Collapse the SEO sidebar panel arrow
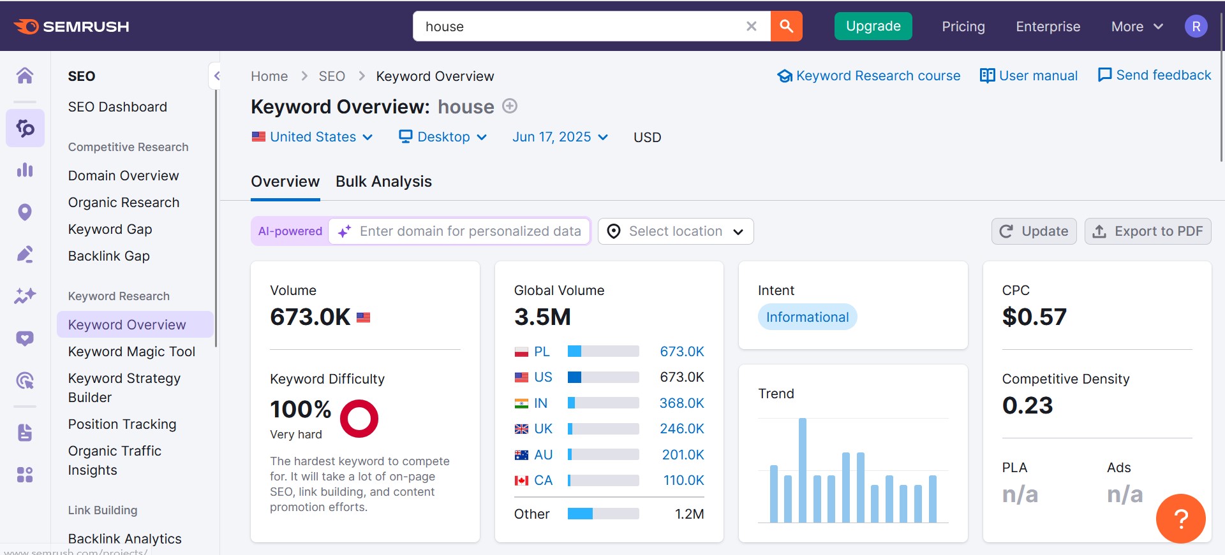Image resolution: width=1225 pixels, height=555 pixels. [216, 76]
